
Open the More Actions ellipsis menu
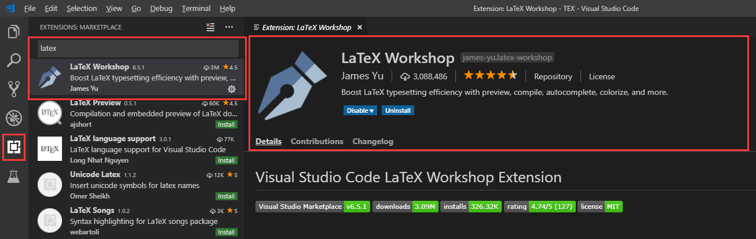coord(229,27)
